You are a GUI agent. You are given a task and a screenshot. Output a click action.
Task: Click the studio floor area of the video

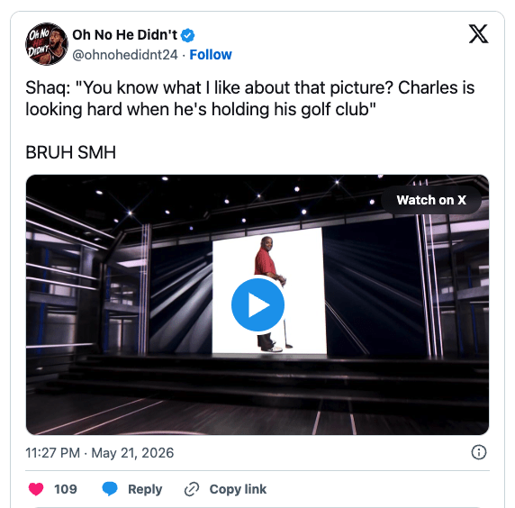tap(257, 411)
